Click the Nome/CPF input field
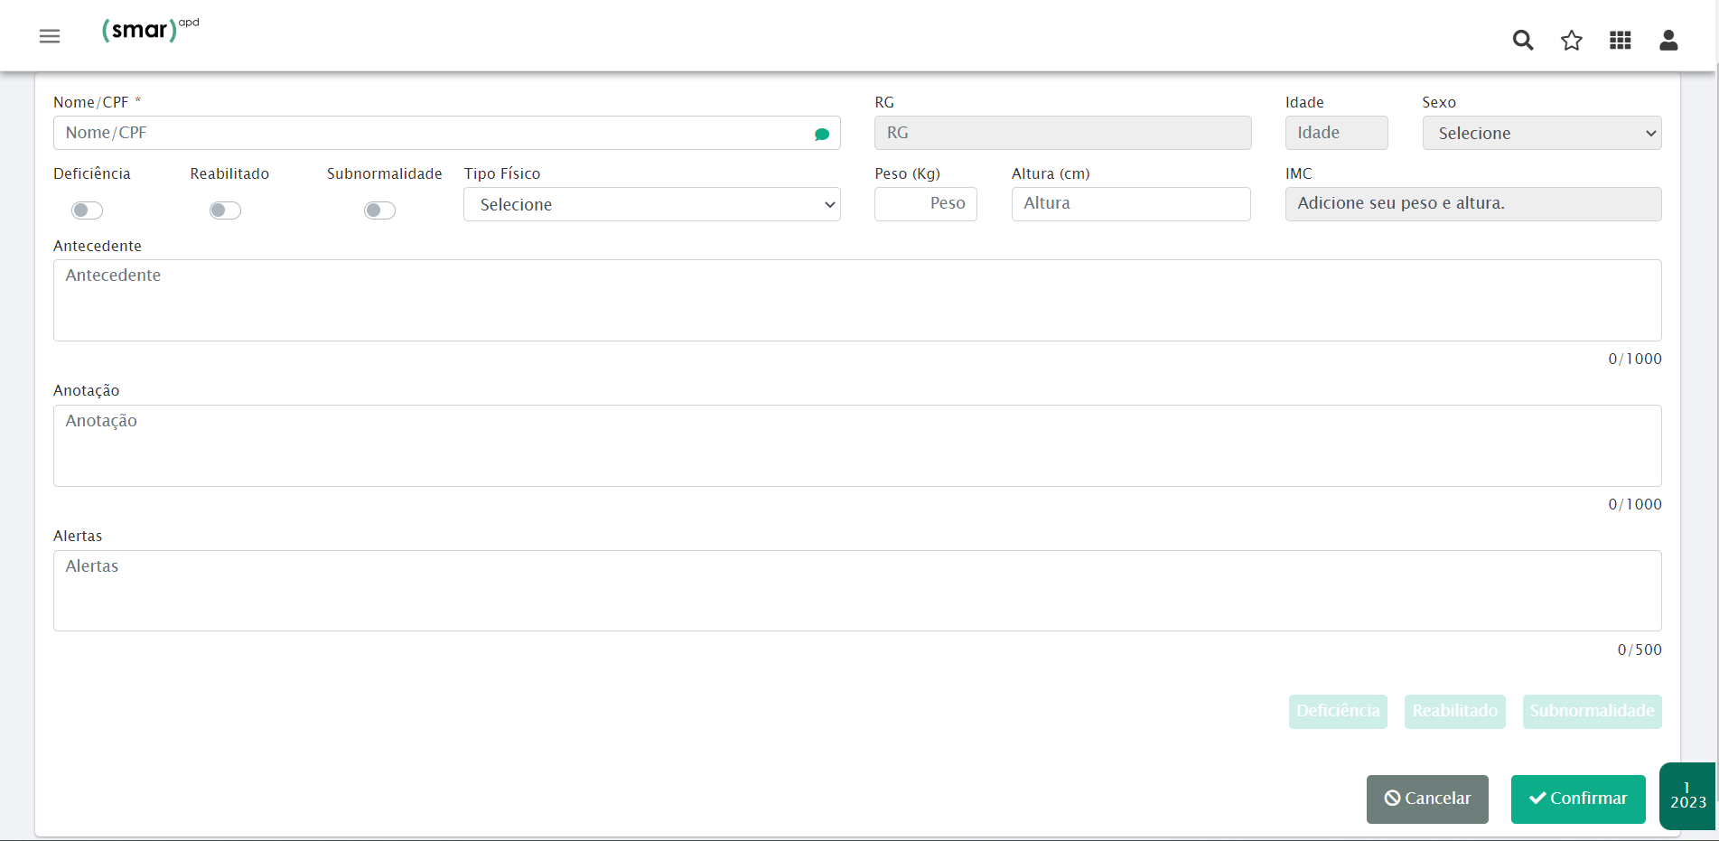Image resolution: width=1719 pixels, height=841 pixels. pos(447,133)
